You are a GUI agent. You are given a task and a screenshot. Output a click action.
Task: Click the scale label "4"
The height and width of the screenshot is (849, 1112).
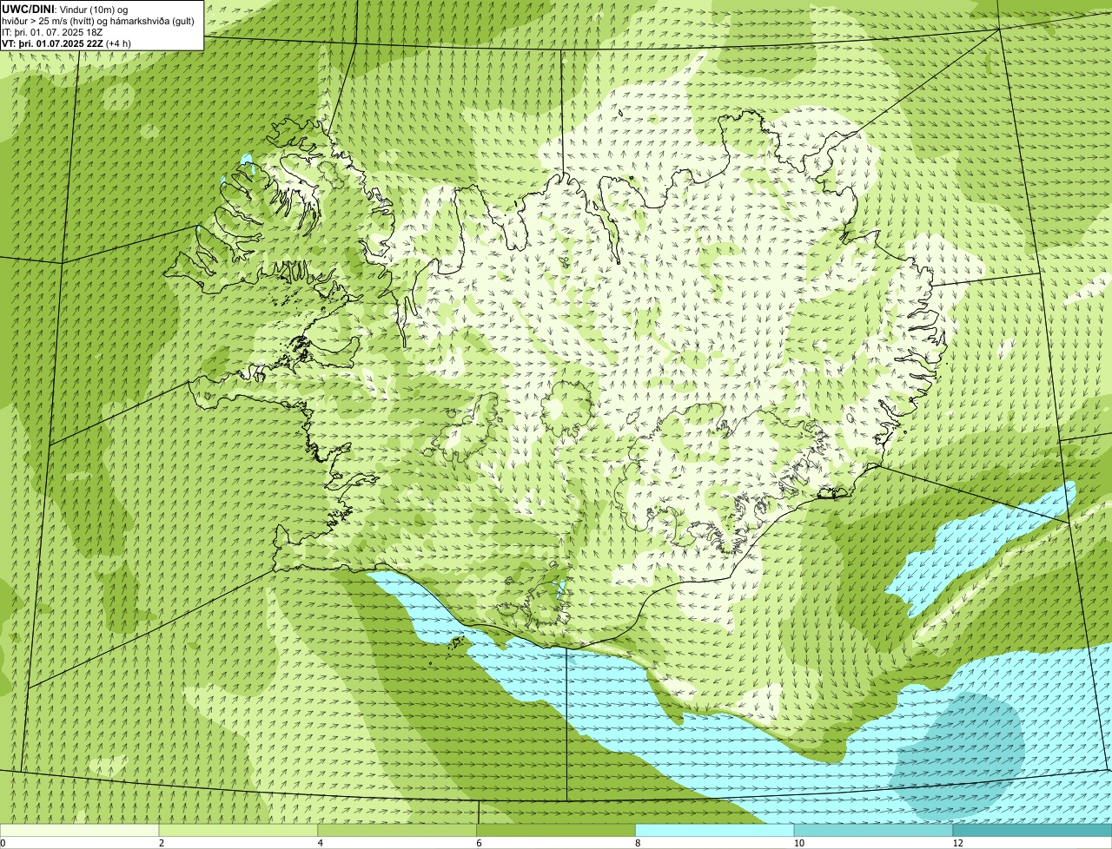(x=321, y=843)
